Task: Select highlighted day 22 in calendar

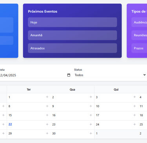Action: (x=10, y=124)
